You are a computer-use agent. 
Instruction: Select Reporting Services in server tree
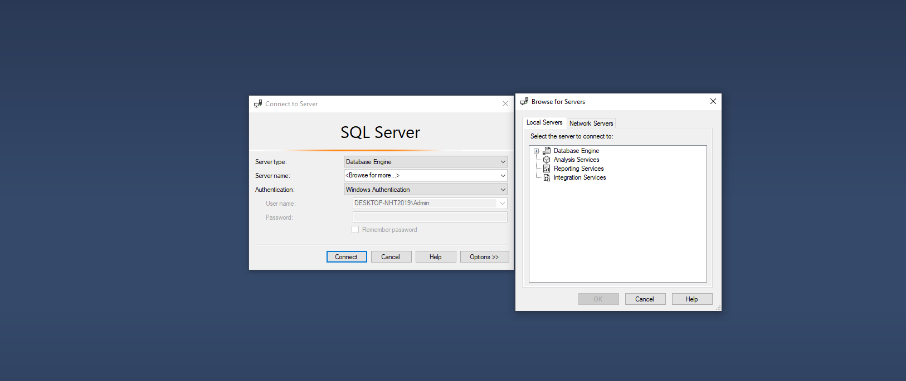click(x=578, y=169)
